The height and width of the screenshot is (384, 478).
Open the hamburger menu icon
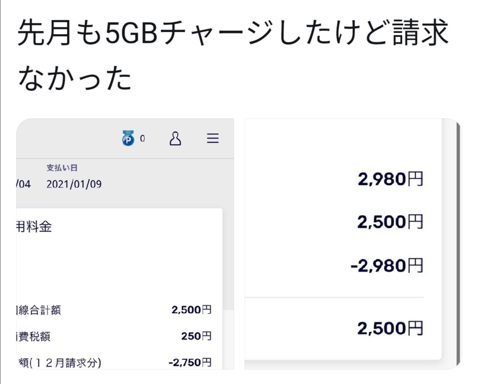point(213,139)
